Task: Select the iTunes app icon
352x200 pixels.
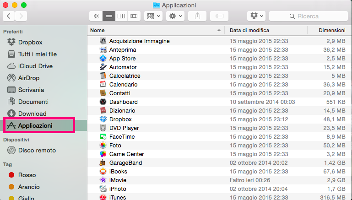Action: coord(103,197)
